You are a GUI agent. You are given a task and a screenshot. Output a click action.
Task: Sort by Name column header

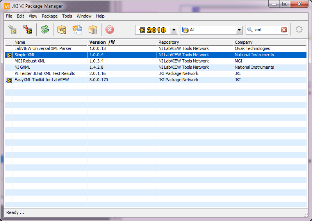click(50, 42)
